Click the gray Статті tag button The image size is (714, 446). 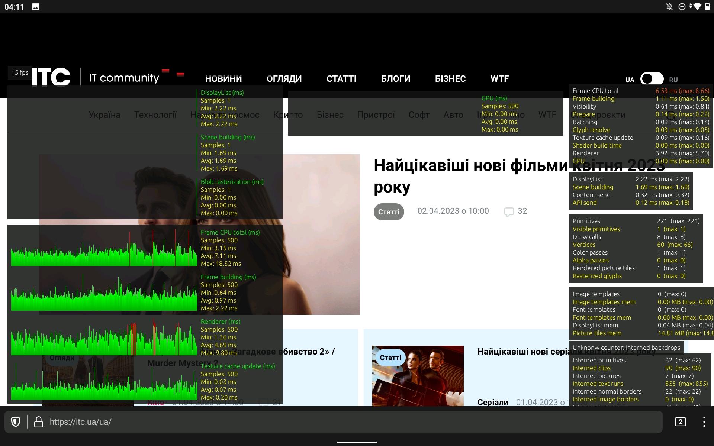[x=389, y=212]
